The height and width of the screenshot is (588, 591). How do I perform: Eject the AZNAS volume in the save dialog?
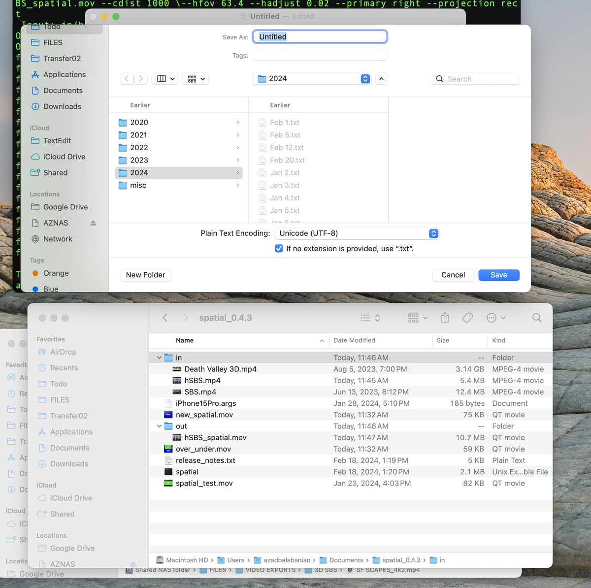pyautogui.click(x=93, y=223)
